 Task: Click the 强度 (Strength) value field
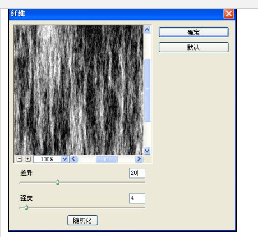click(x=137, y=198)
